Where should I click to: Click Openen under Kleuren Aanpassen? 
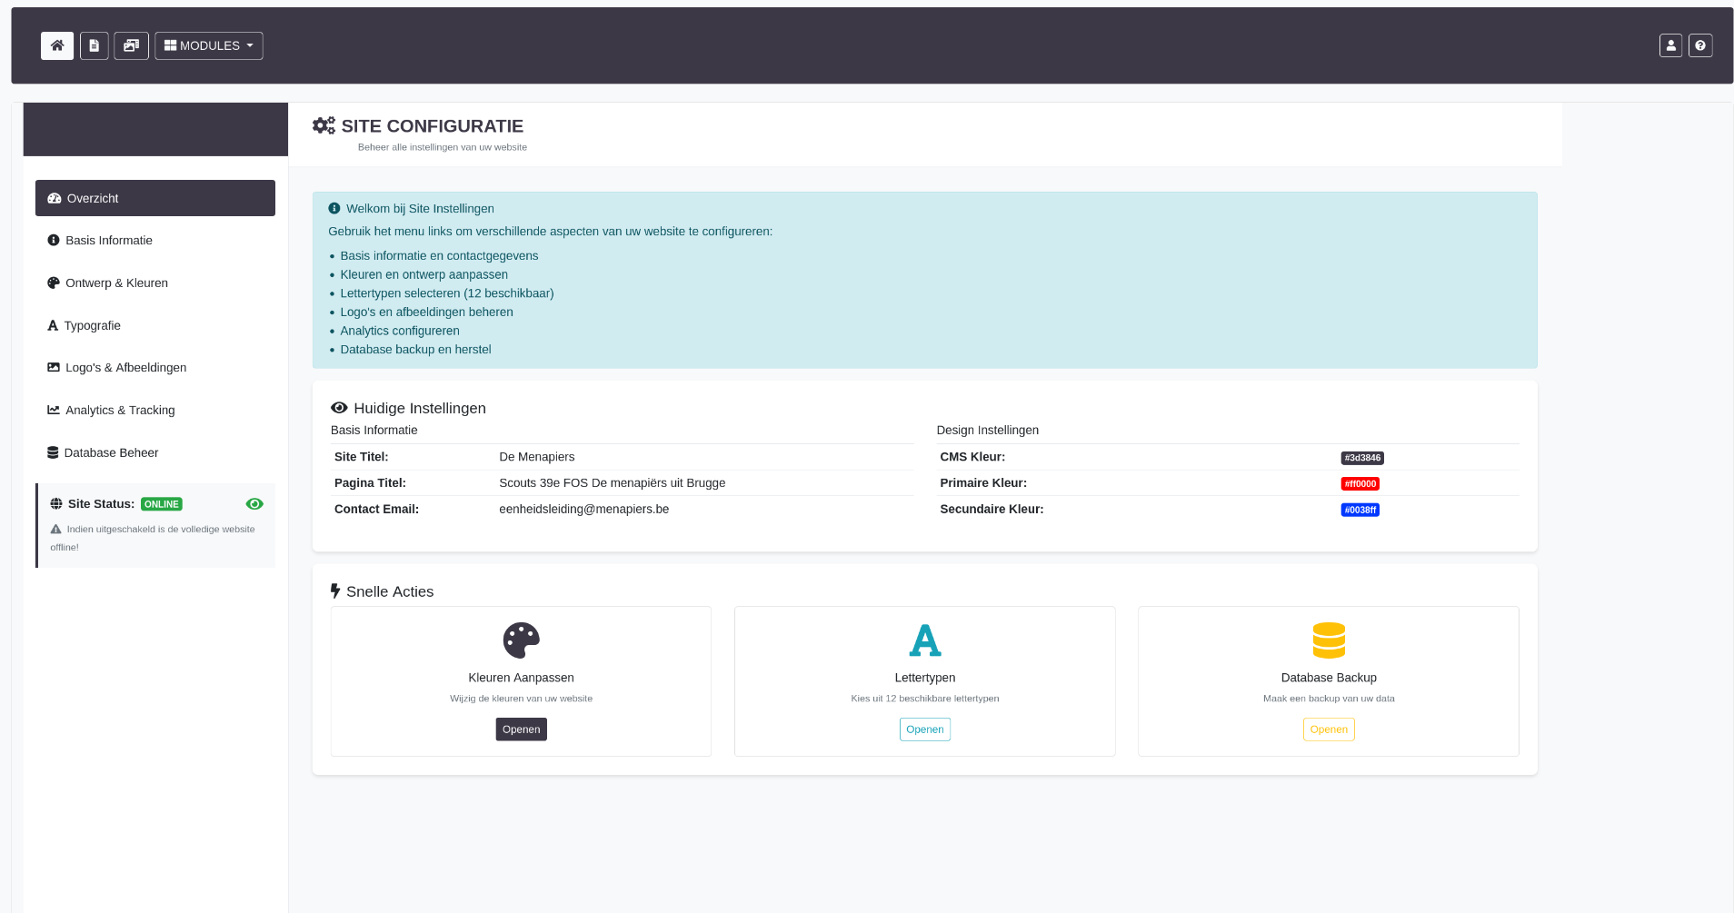(x=521, y=729)
